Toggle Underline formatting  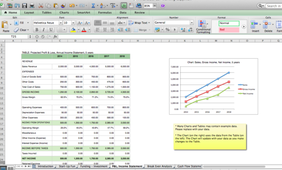click(x=51, y=30)
